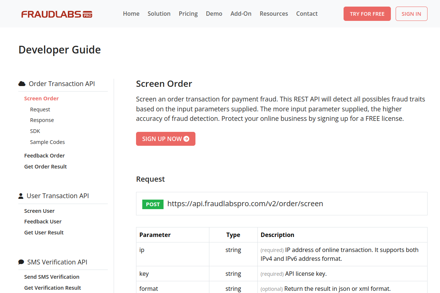This screenshot has width=440, height=293.
Task: Open Screen User in the sidebar
Action: [x=39, y=211]
